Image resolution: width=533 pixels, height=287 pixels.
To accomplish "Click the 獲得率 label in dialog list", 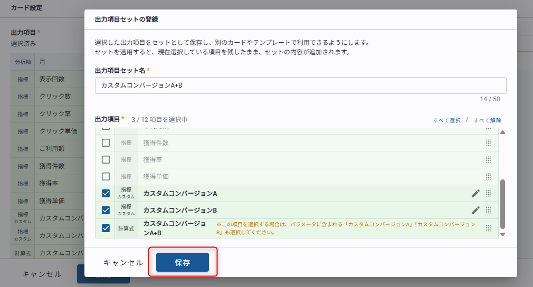I will tap(153, 160).
